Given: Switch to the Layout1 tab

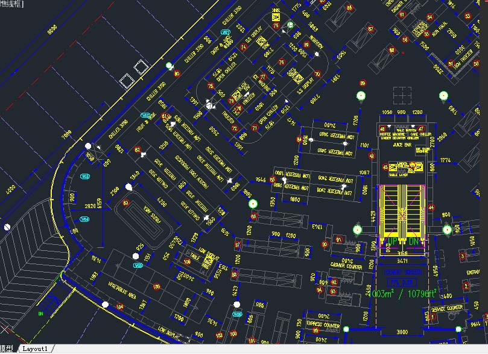Looking at the screenshot, I should pyautogui.click(x=34, y=349).
